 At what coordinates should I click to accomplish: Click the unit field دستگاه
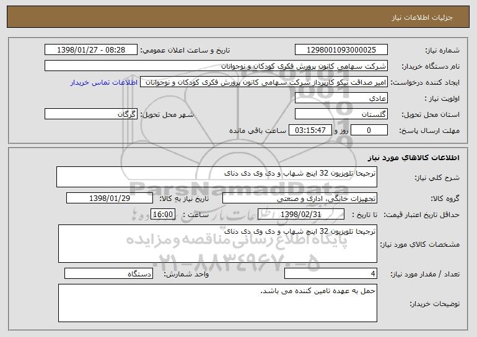pyautogui.click(x=108, y=273)
